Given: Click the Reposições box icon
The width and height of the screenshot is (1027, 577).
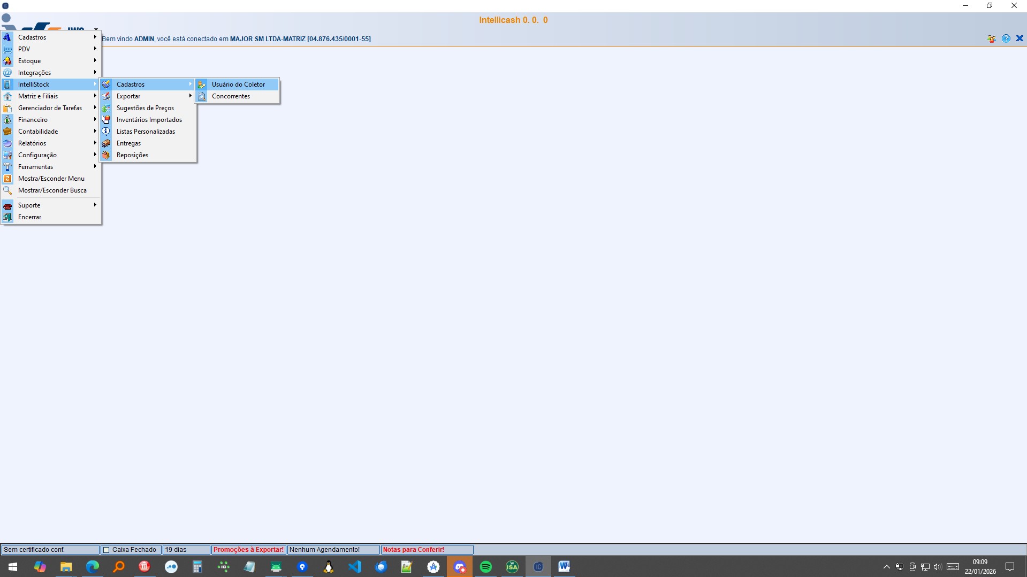Looking at the screenshot, I should 106,155.
